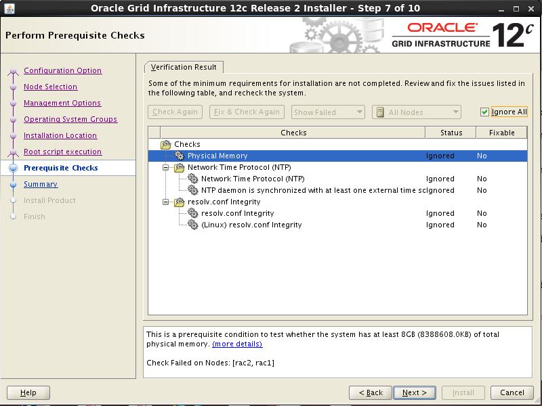
Task: Select the (Linux) resolv.conf Integrity check
Action: coord(251,225)
